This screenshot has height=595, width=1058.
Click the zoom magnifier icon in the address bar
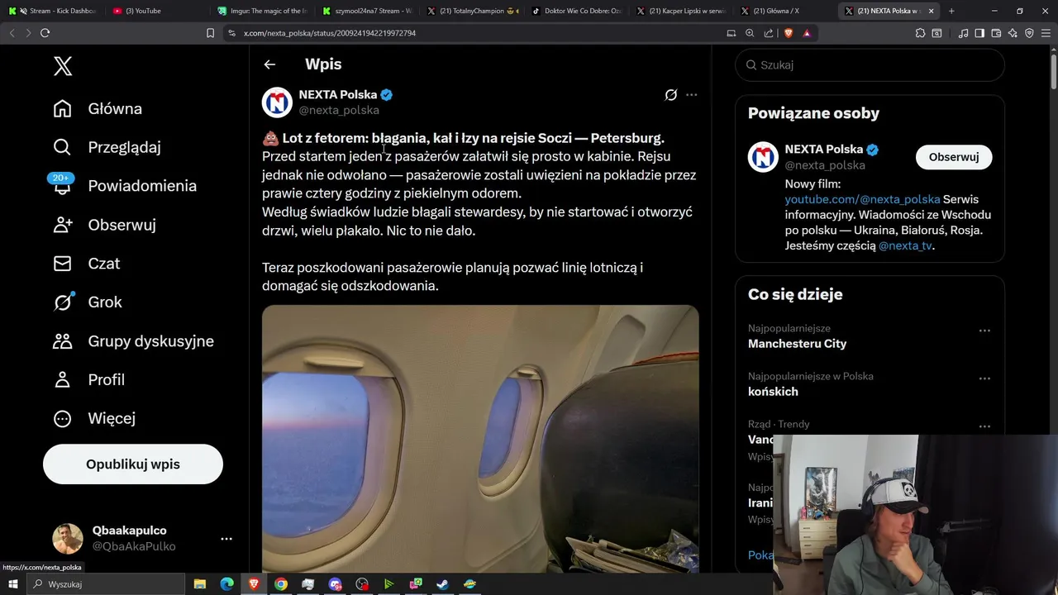click(750, 33)
